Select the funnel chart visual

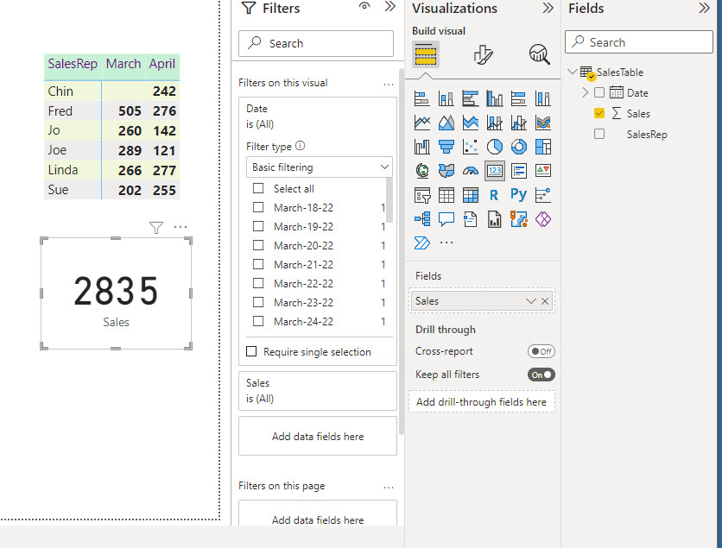tap(446, 147)
